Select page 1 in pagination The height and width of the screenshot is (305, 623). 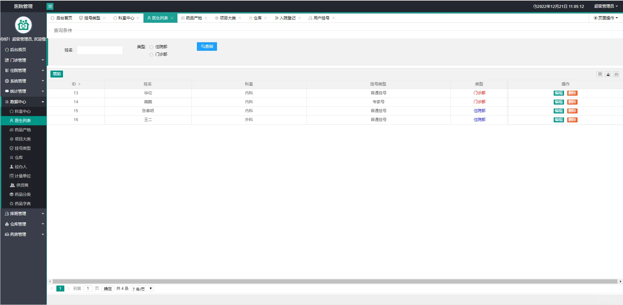[60, 289]
